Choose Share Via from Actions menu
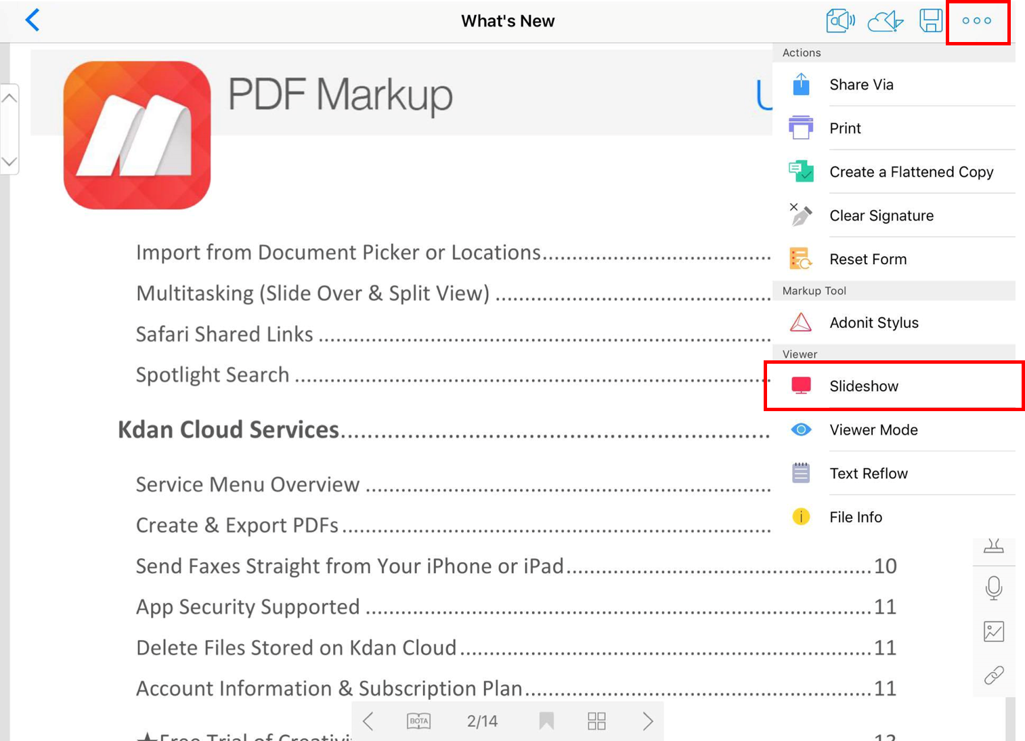This screenshot has width=1025, height=741. (894, 84)
